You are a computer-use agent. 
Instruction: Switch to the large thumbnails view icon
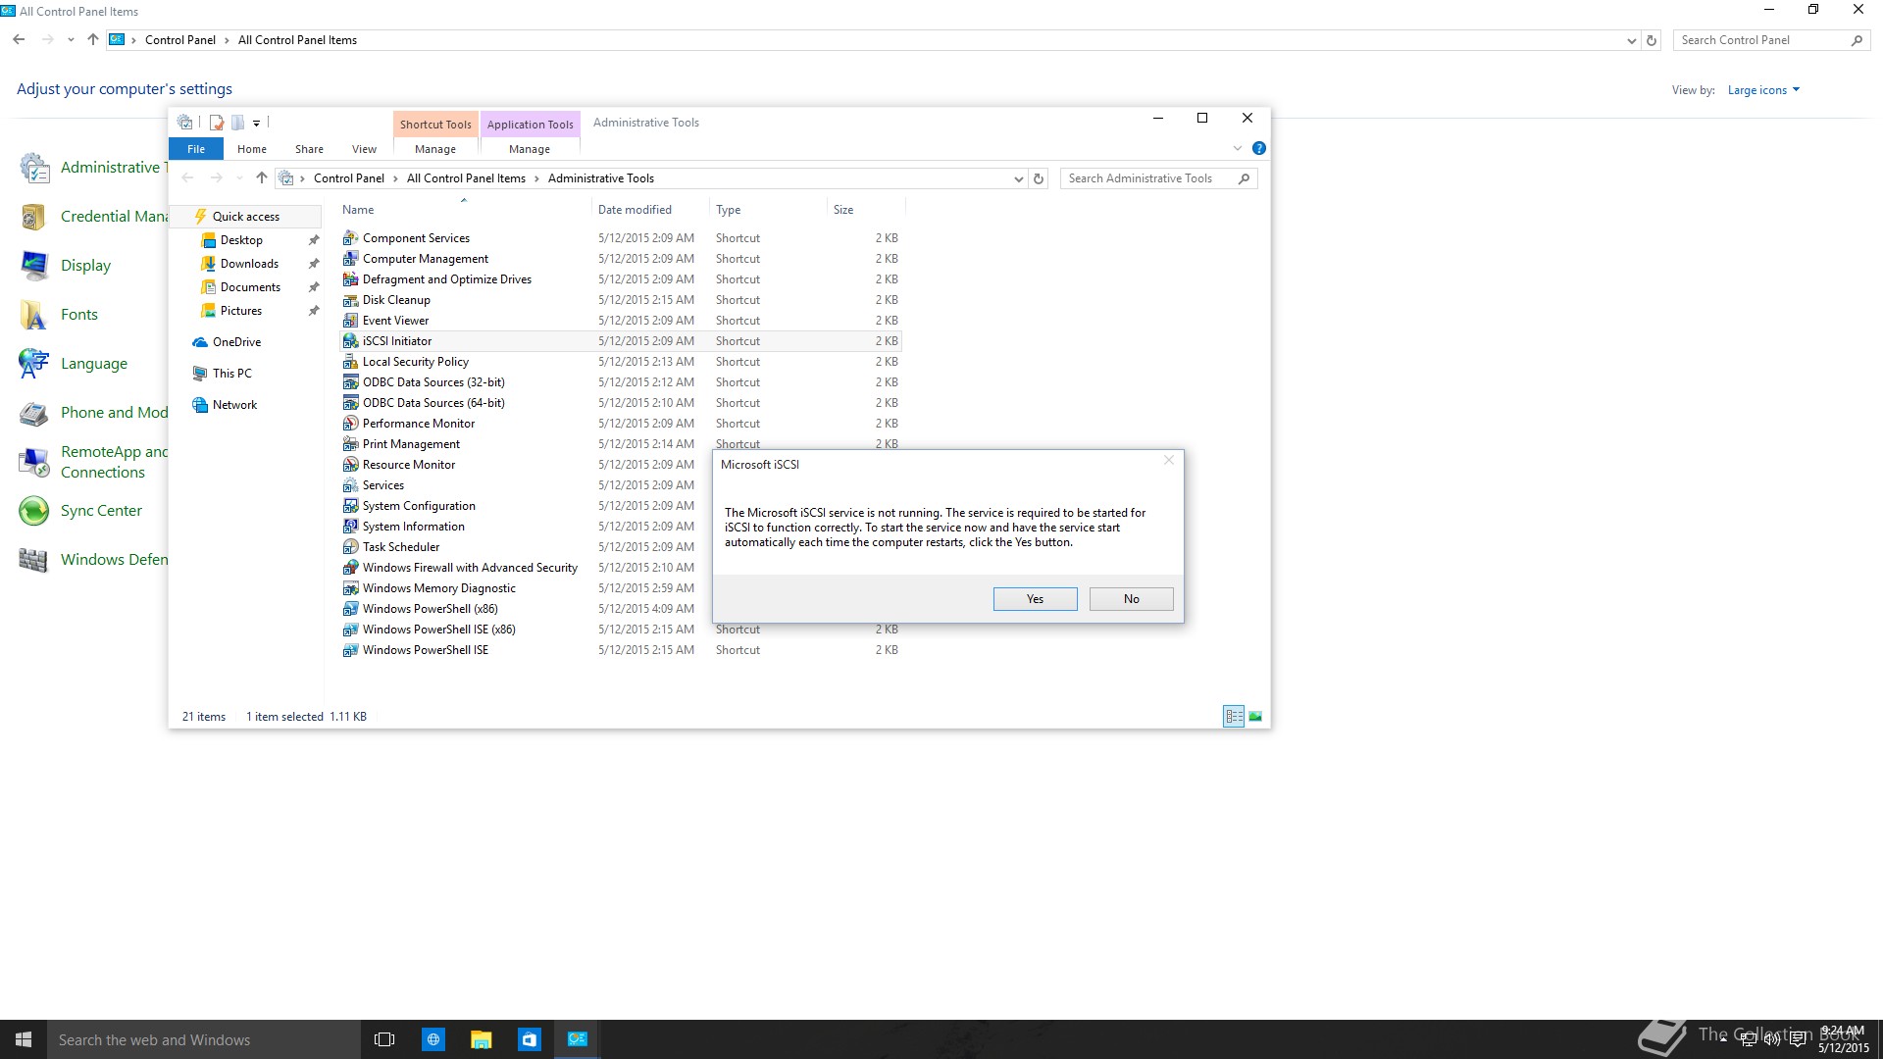[1255, 717]
